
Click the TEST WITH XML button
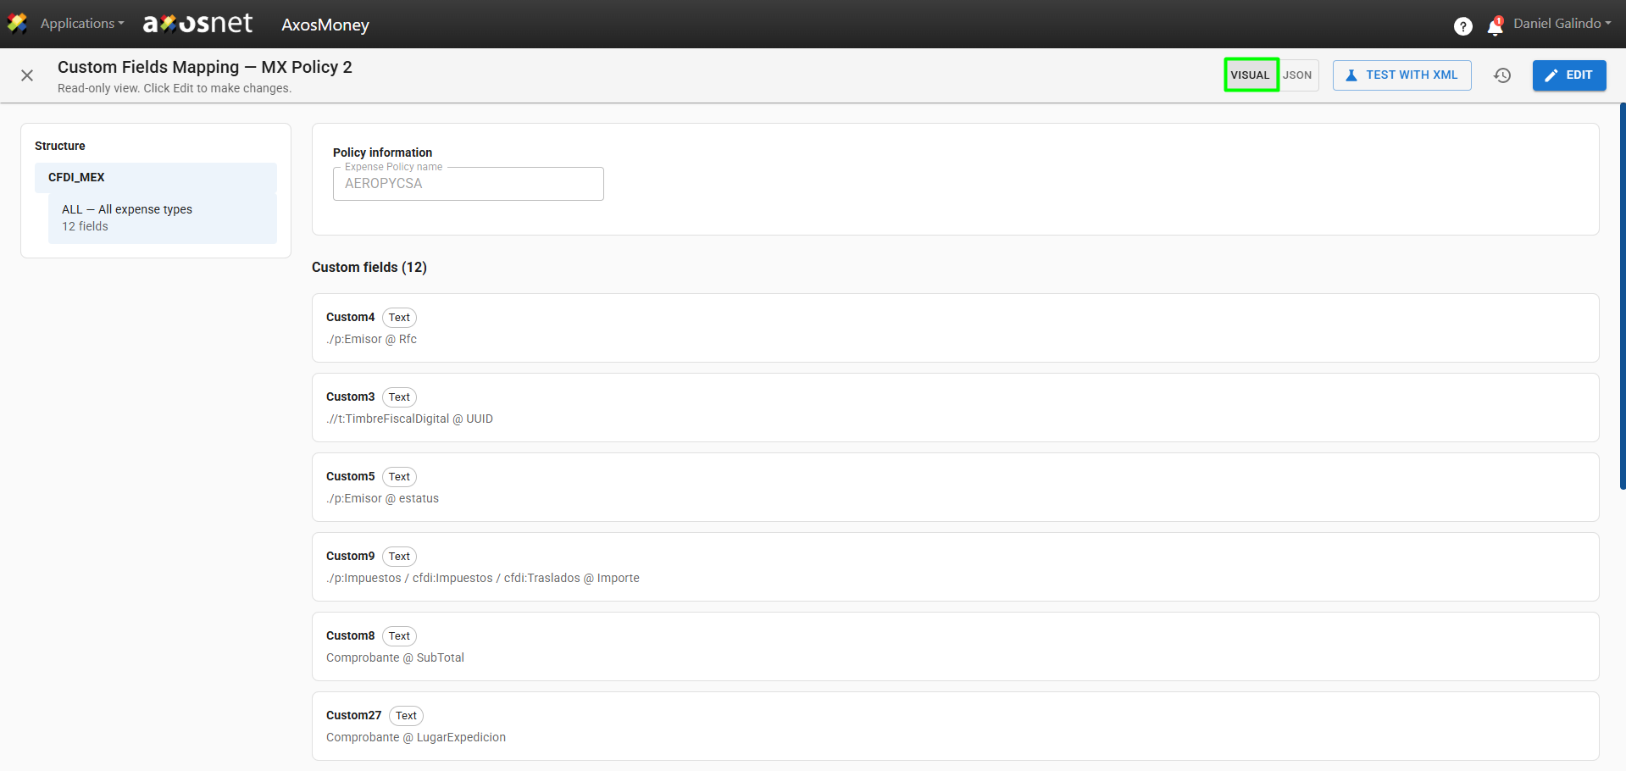1402,75
